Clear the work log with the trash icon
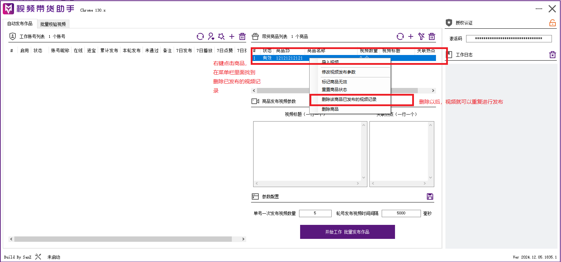This screenshot has width=561, height=262. pos(552,55)
